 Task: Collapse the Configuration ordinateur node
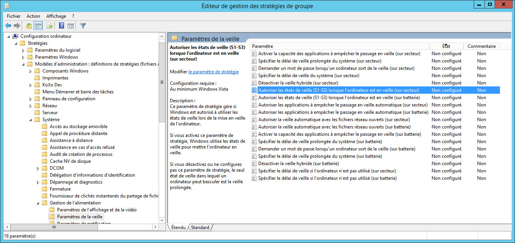(9, 36)
